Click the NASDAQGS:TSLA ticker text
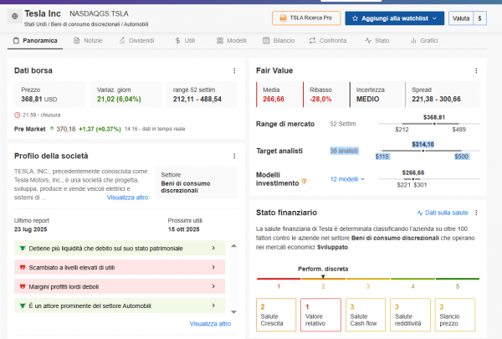The width and height of the screenshot is (502, 339). pyautogui.click(x=99, y=13)
